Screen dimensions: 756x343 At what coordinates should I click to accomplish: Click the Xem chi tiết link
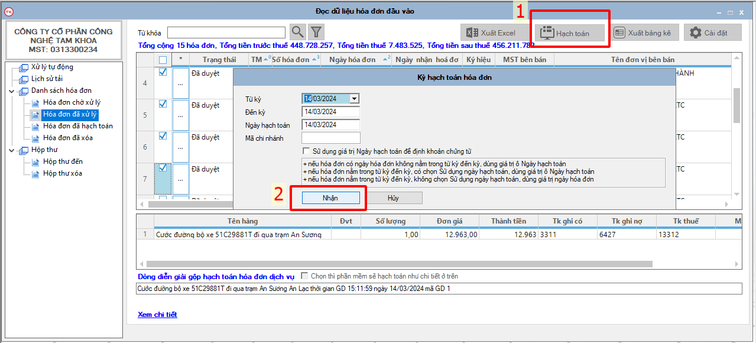click(157, 315)
